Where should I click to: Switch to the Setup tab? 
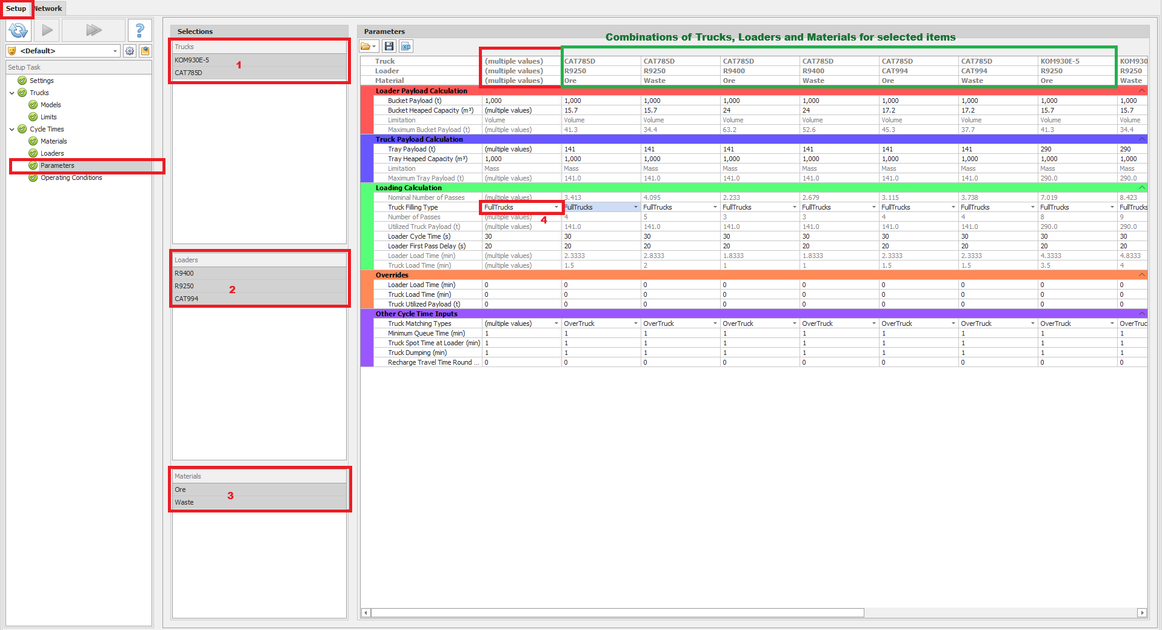click(x=16, y=8)
